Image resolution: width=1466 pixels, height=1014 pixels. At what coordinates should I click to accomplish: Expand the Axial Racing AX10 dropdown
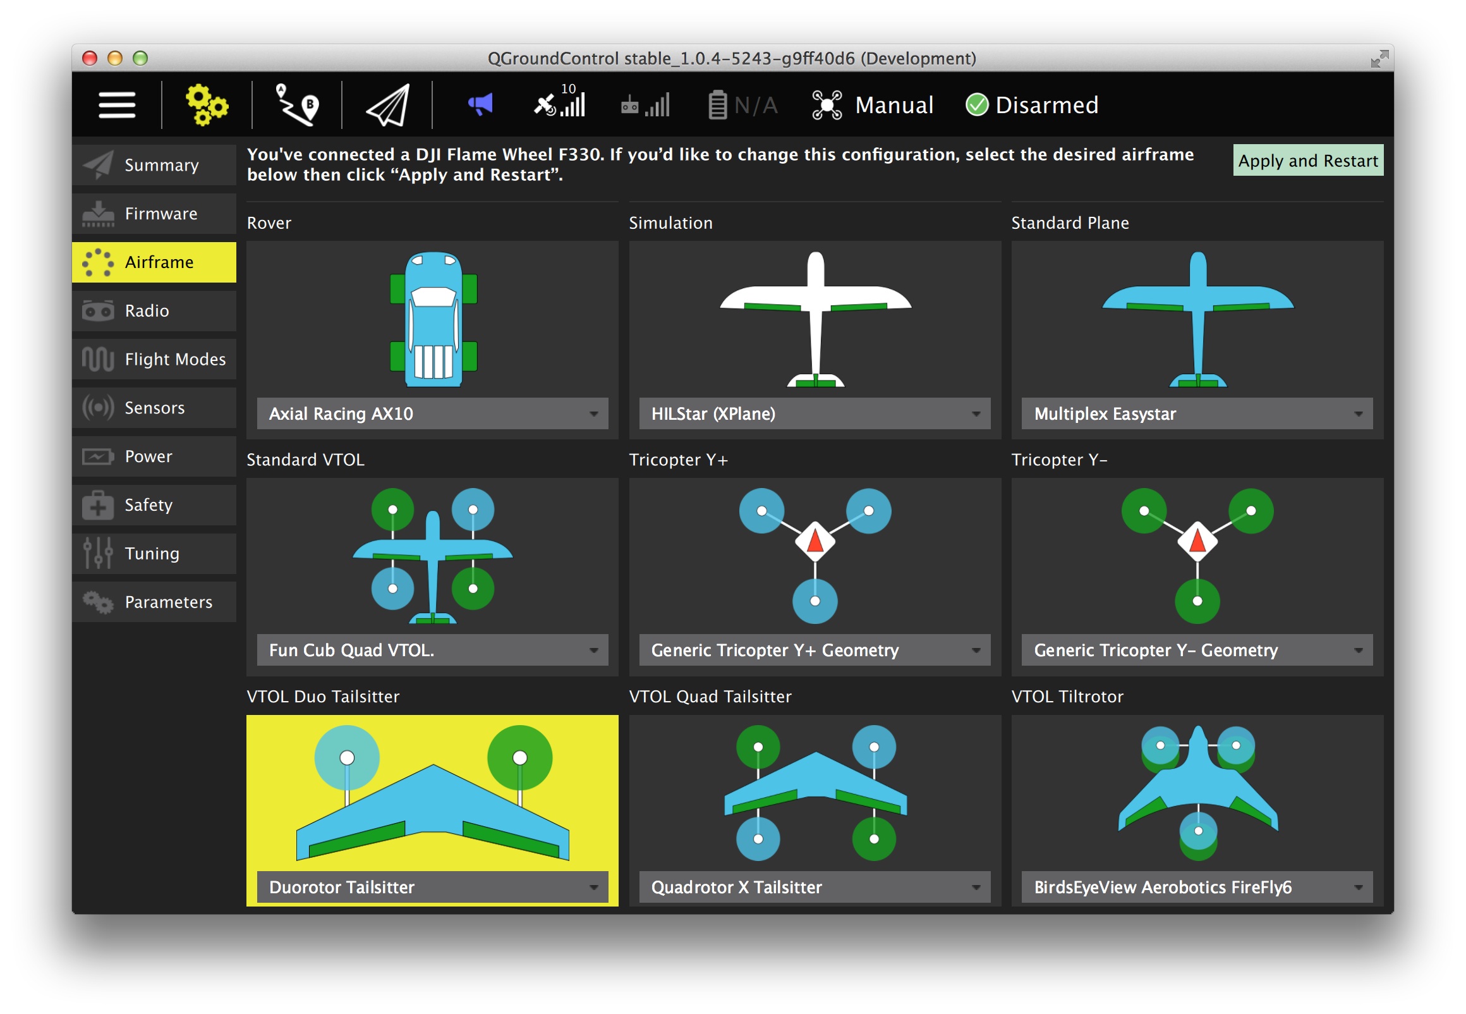[432, 413]
